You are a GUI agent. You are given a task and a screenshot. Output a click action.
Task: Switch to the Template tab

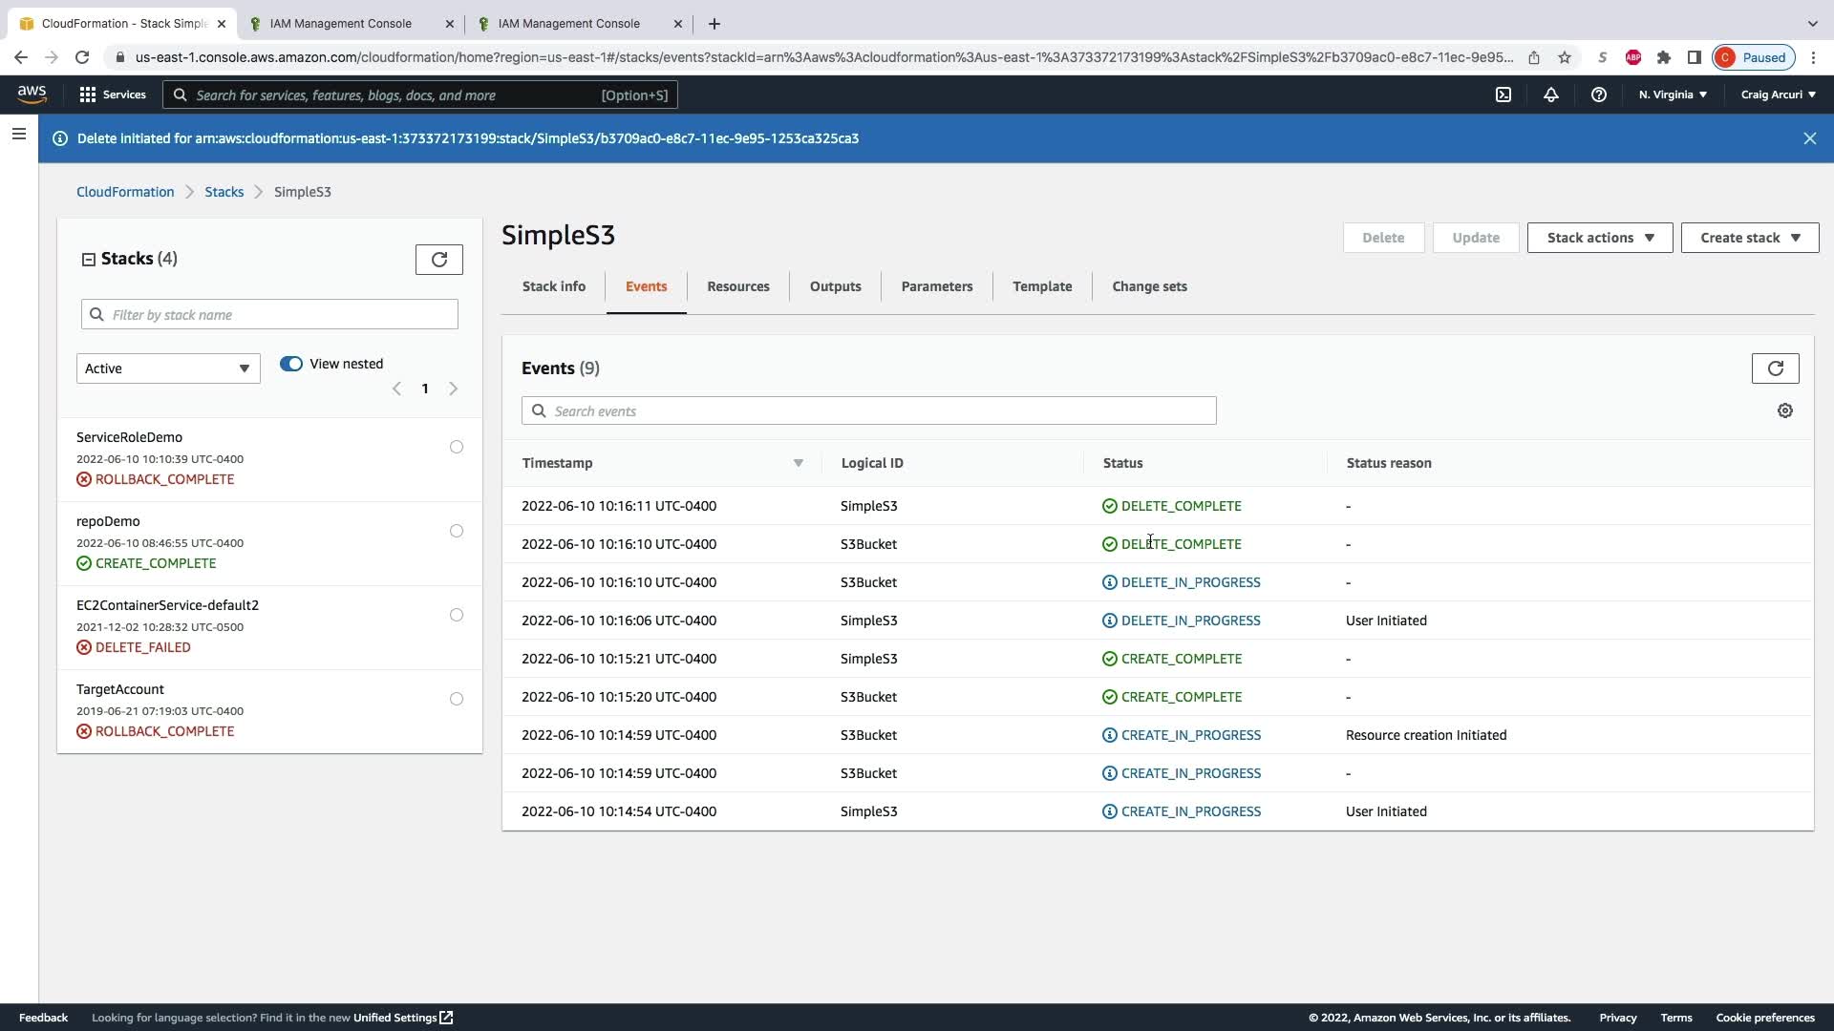[x=1042, y=286]
